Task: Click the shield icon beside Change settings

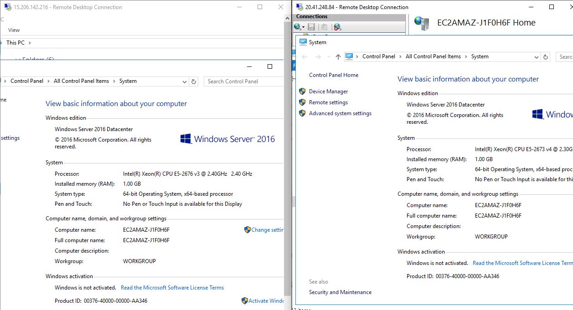Action: coord(248,230)
